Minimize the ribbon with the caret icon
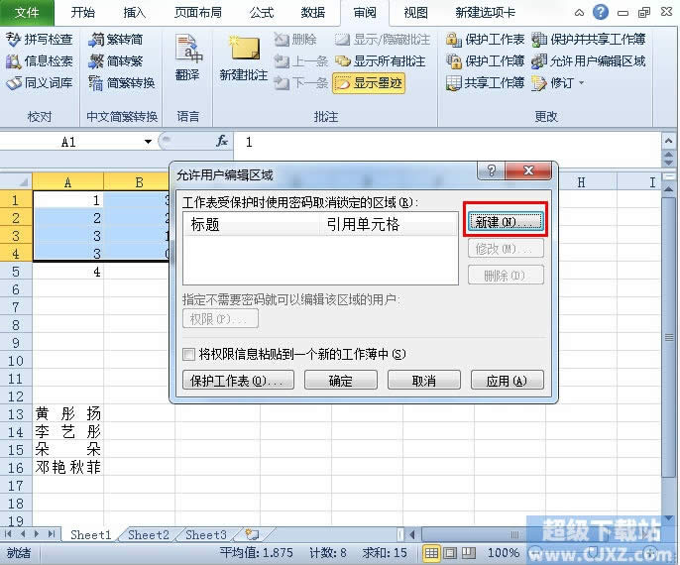 (579, 13)
